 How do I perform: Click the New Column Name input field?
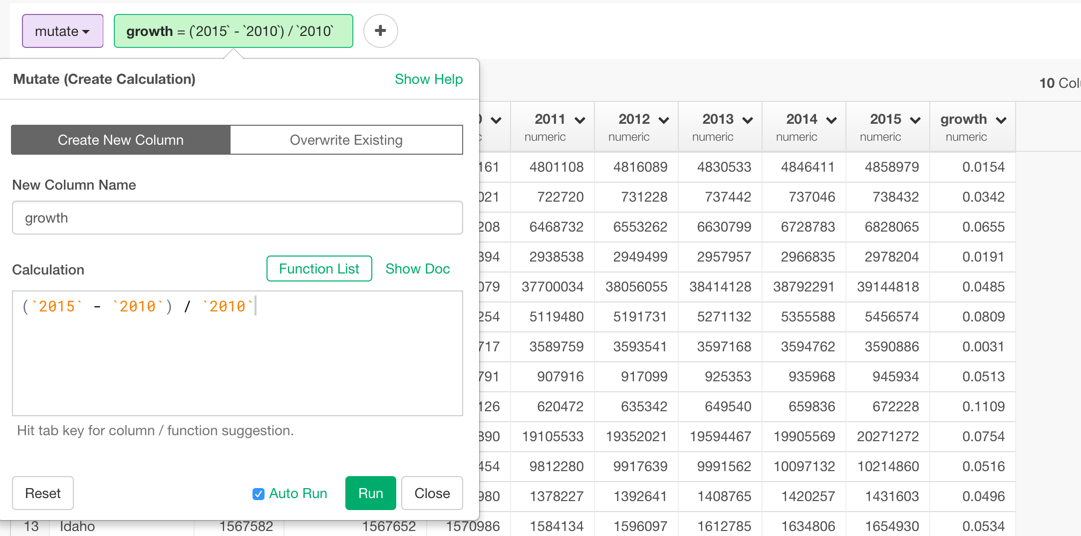(x=237, y=218)
